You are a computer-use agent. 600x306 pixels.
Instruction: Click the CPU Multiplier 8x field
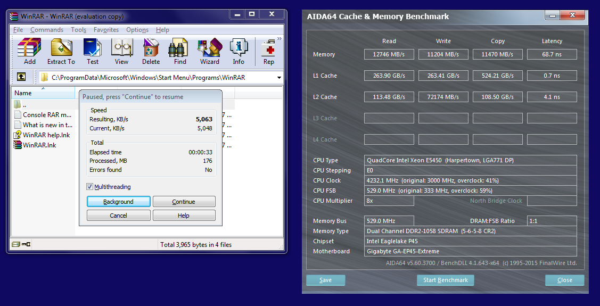[x=389, y=201]
